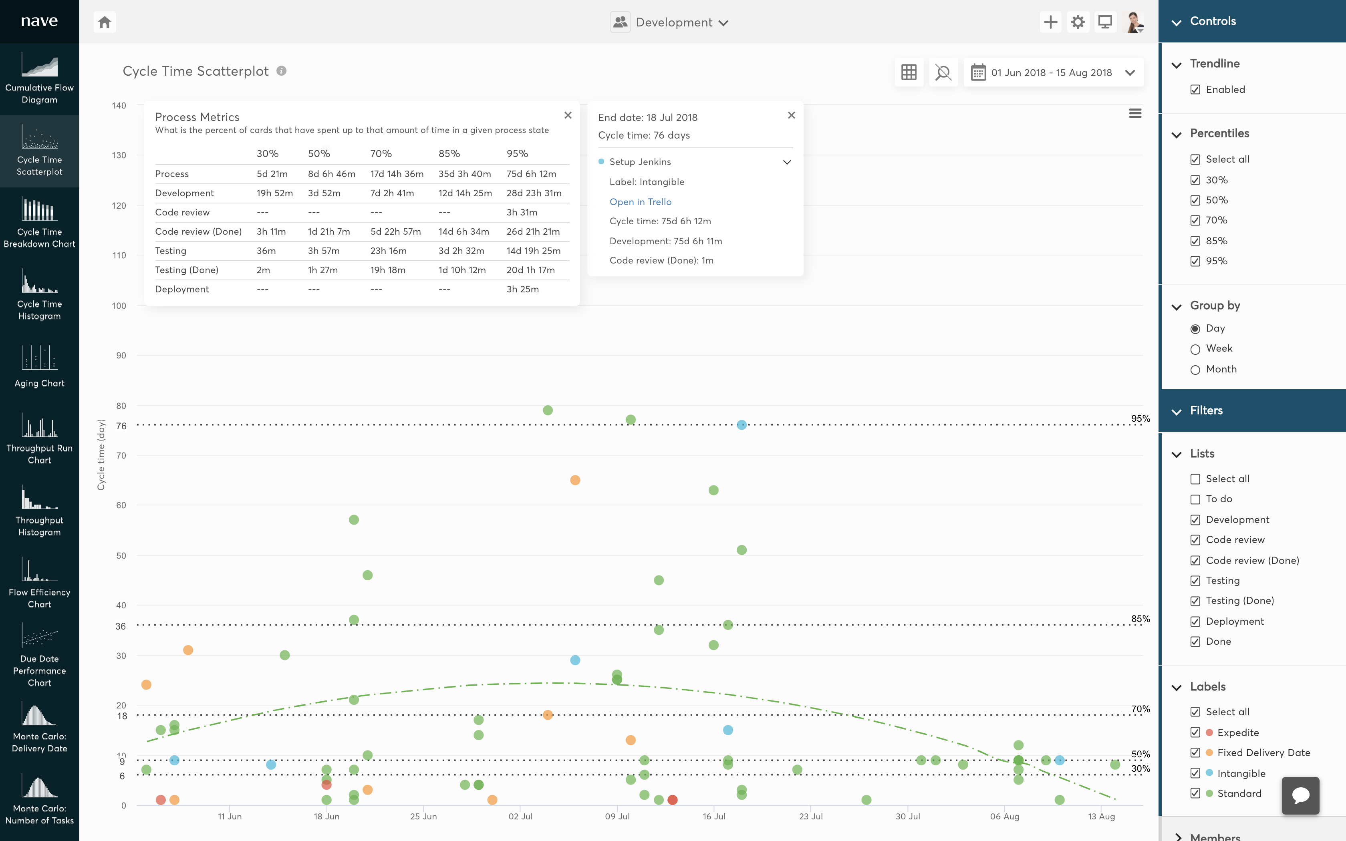Select the Cycle Time Histogram chart
Viewport: 1346px width, 841px height.
pyautogui.click(x=40, y=294)
